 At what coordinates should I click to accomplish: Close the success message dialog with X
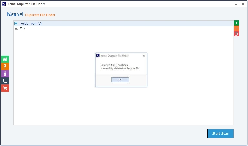[x=144, y=56]
